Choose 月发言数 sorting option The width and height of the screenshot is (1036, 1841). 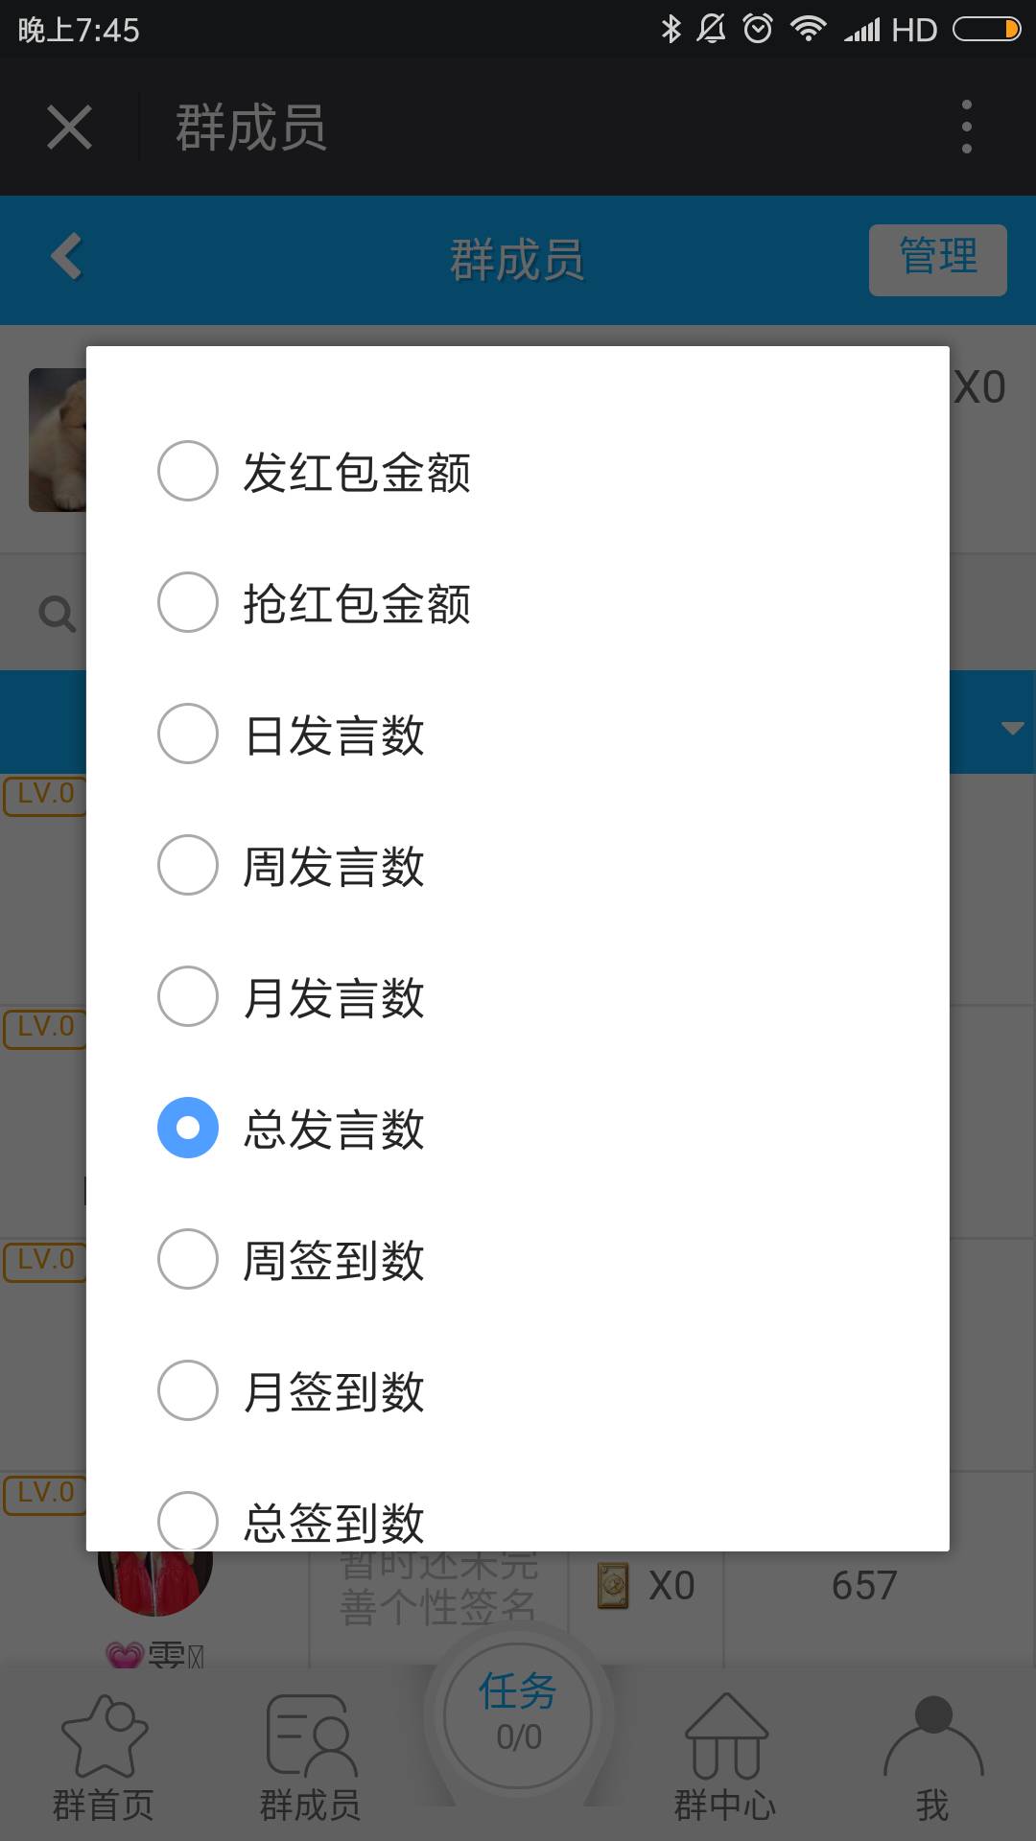pos(188,996)
